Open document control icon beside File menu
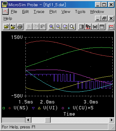The image size is (116, 131). pyautogui.click(x=5, y=12)
